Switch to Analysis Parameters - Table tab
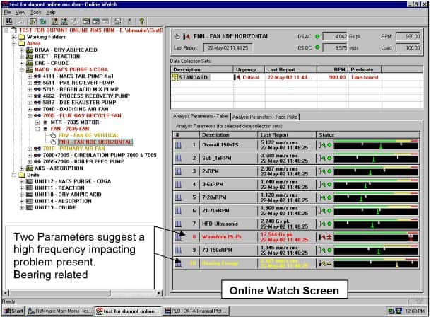The height and width of the screenshot is (317, 431). (201, 116)
